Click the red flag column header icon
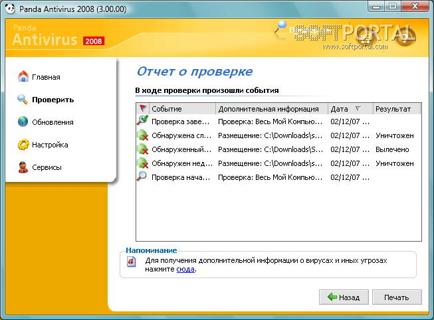434x320 pixels. click(x=143, y=108)
